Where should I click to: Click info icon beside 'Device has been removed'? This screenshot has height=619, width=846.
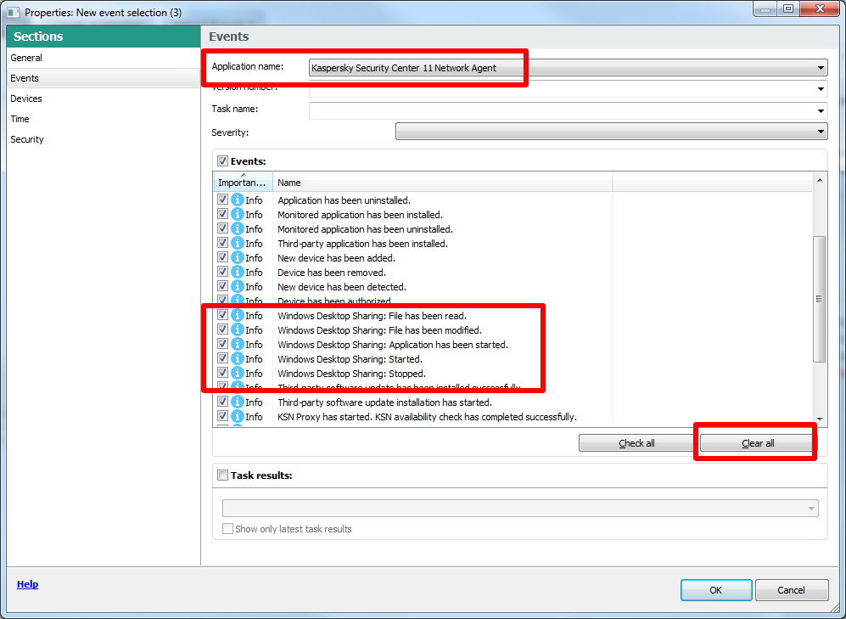pyautogui.click(x=238, y=273)
